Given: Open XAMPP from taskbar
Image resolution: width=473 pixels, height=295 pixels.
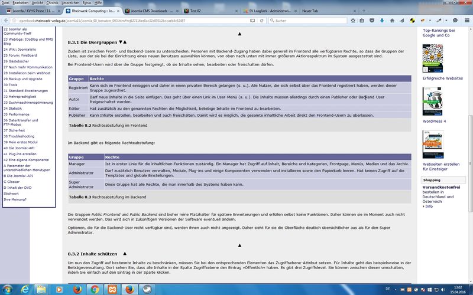Looking at the screenshot, I should [112, 289].
